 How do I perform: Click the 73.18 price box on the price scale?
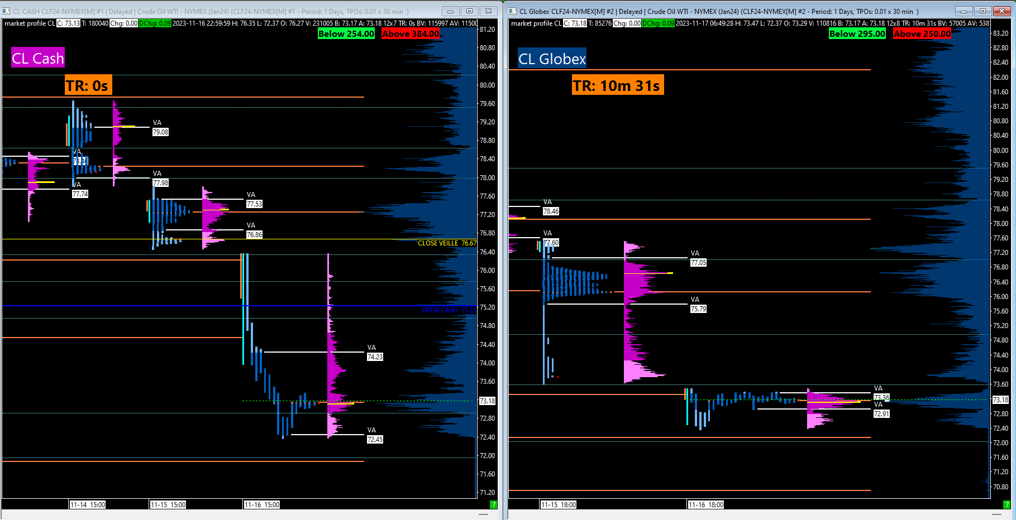[x=487, y=401]
